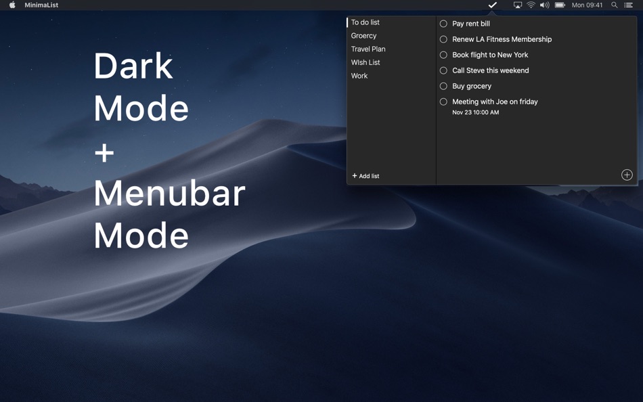Image resolution: width=643 pixels, height=402 pixels.
Task: Check 'Meeting with Joe on friday' circle
Action: pos(443,102)
